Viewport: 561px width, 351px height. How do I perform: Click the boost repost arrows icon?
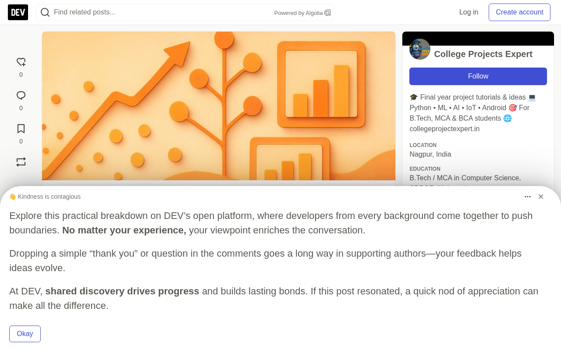point(21,162)
